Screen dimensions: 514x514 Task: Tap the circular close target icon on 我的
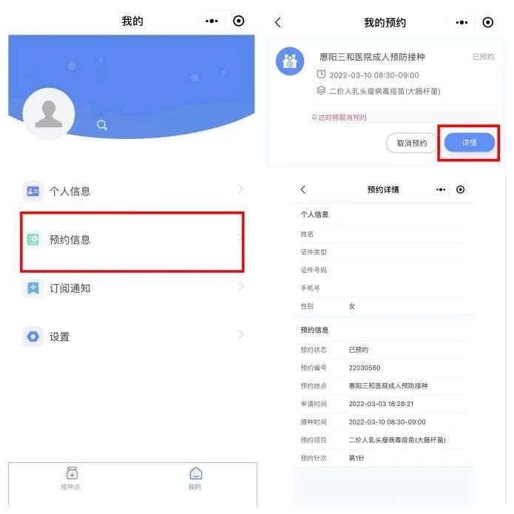point(239,21)
